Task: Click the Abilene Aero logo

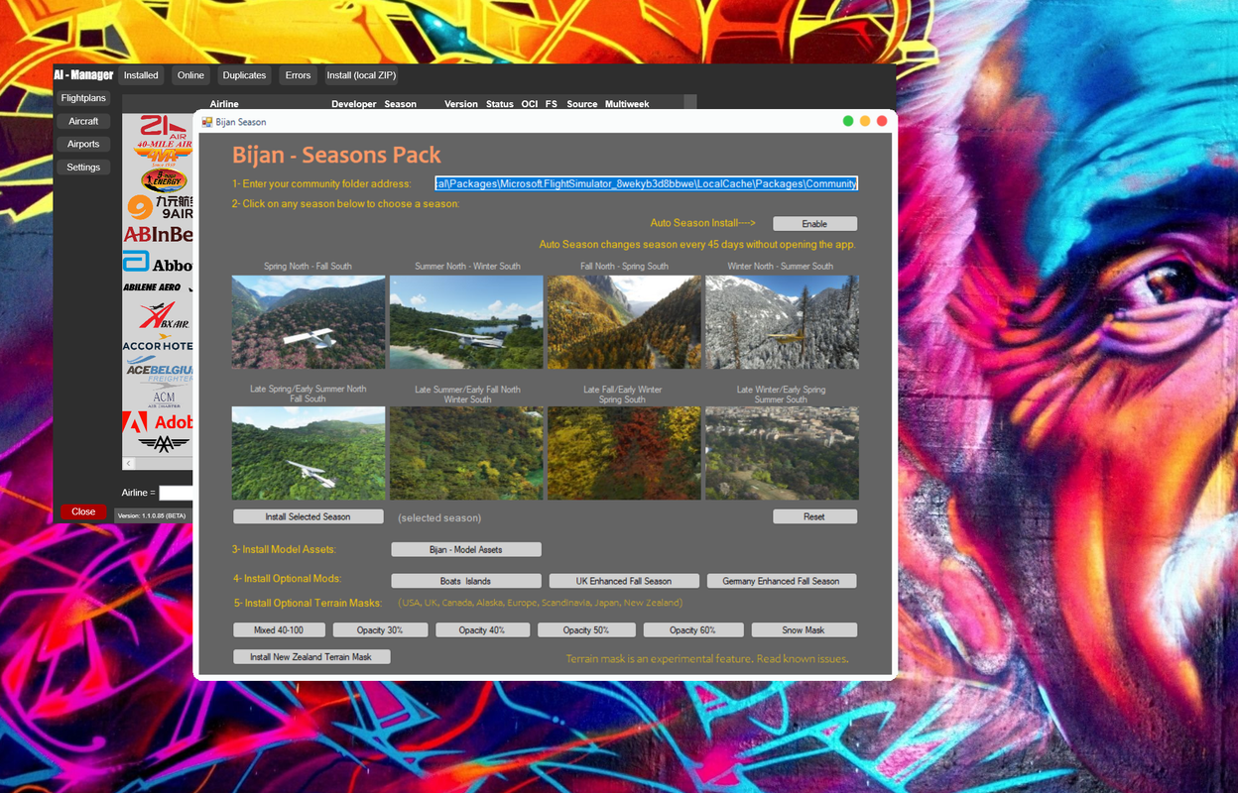Action: 157,287
